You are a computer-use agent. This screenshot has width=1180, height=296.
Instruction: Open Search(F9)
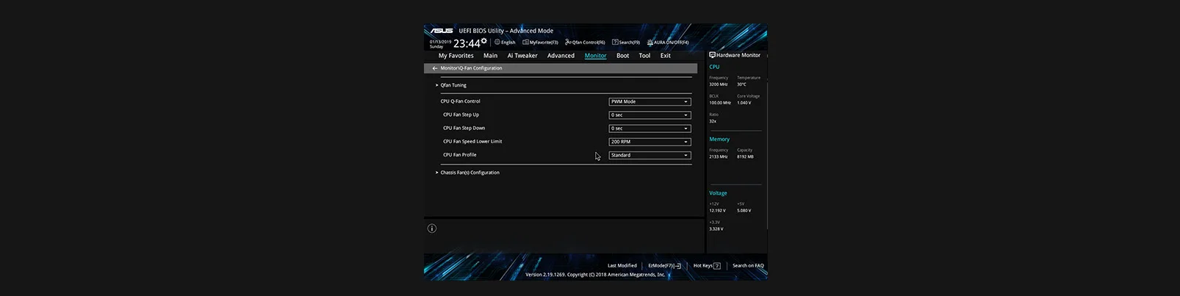[630, 43]
